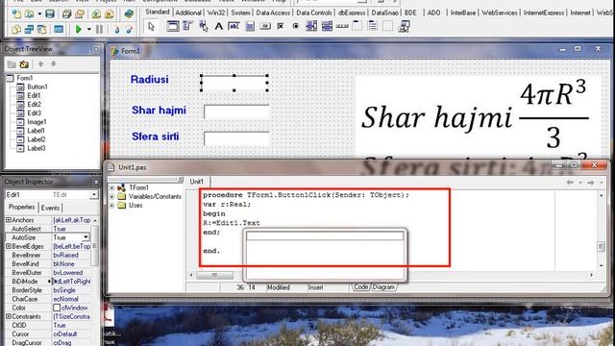Open the Help contents book icon
This screenshot has width=615, height=346.
(129, 14)
